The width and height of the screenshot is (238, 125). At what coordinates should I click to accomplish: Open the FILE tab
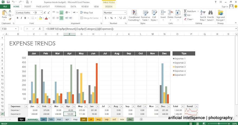click(5, 6)
